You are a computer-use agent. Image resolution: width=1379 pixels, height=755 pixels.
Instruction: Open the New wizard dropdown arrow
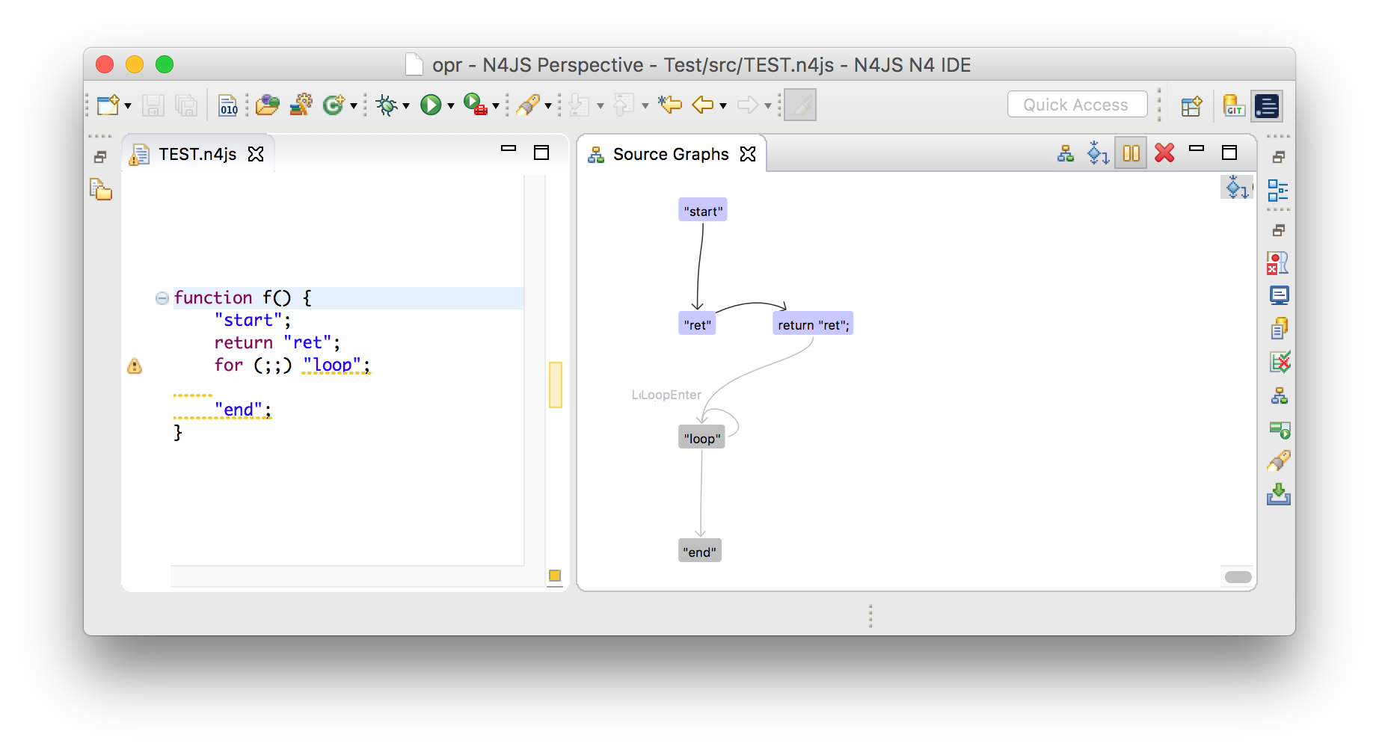point(128,106)
